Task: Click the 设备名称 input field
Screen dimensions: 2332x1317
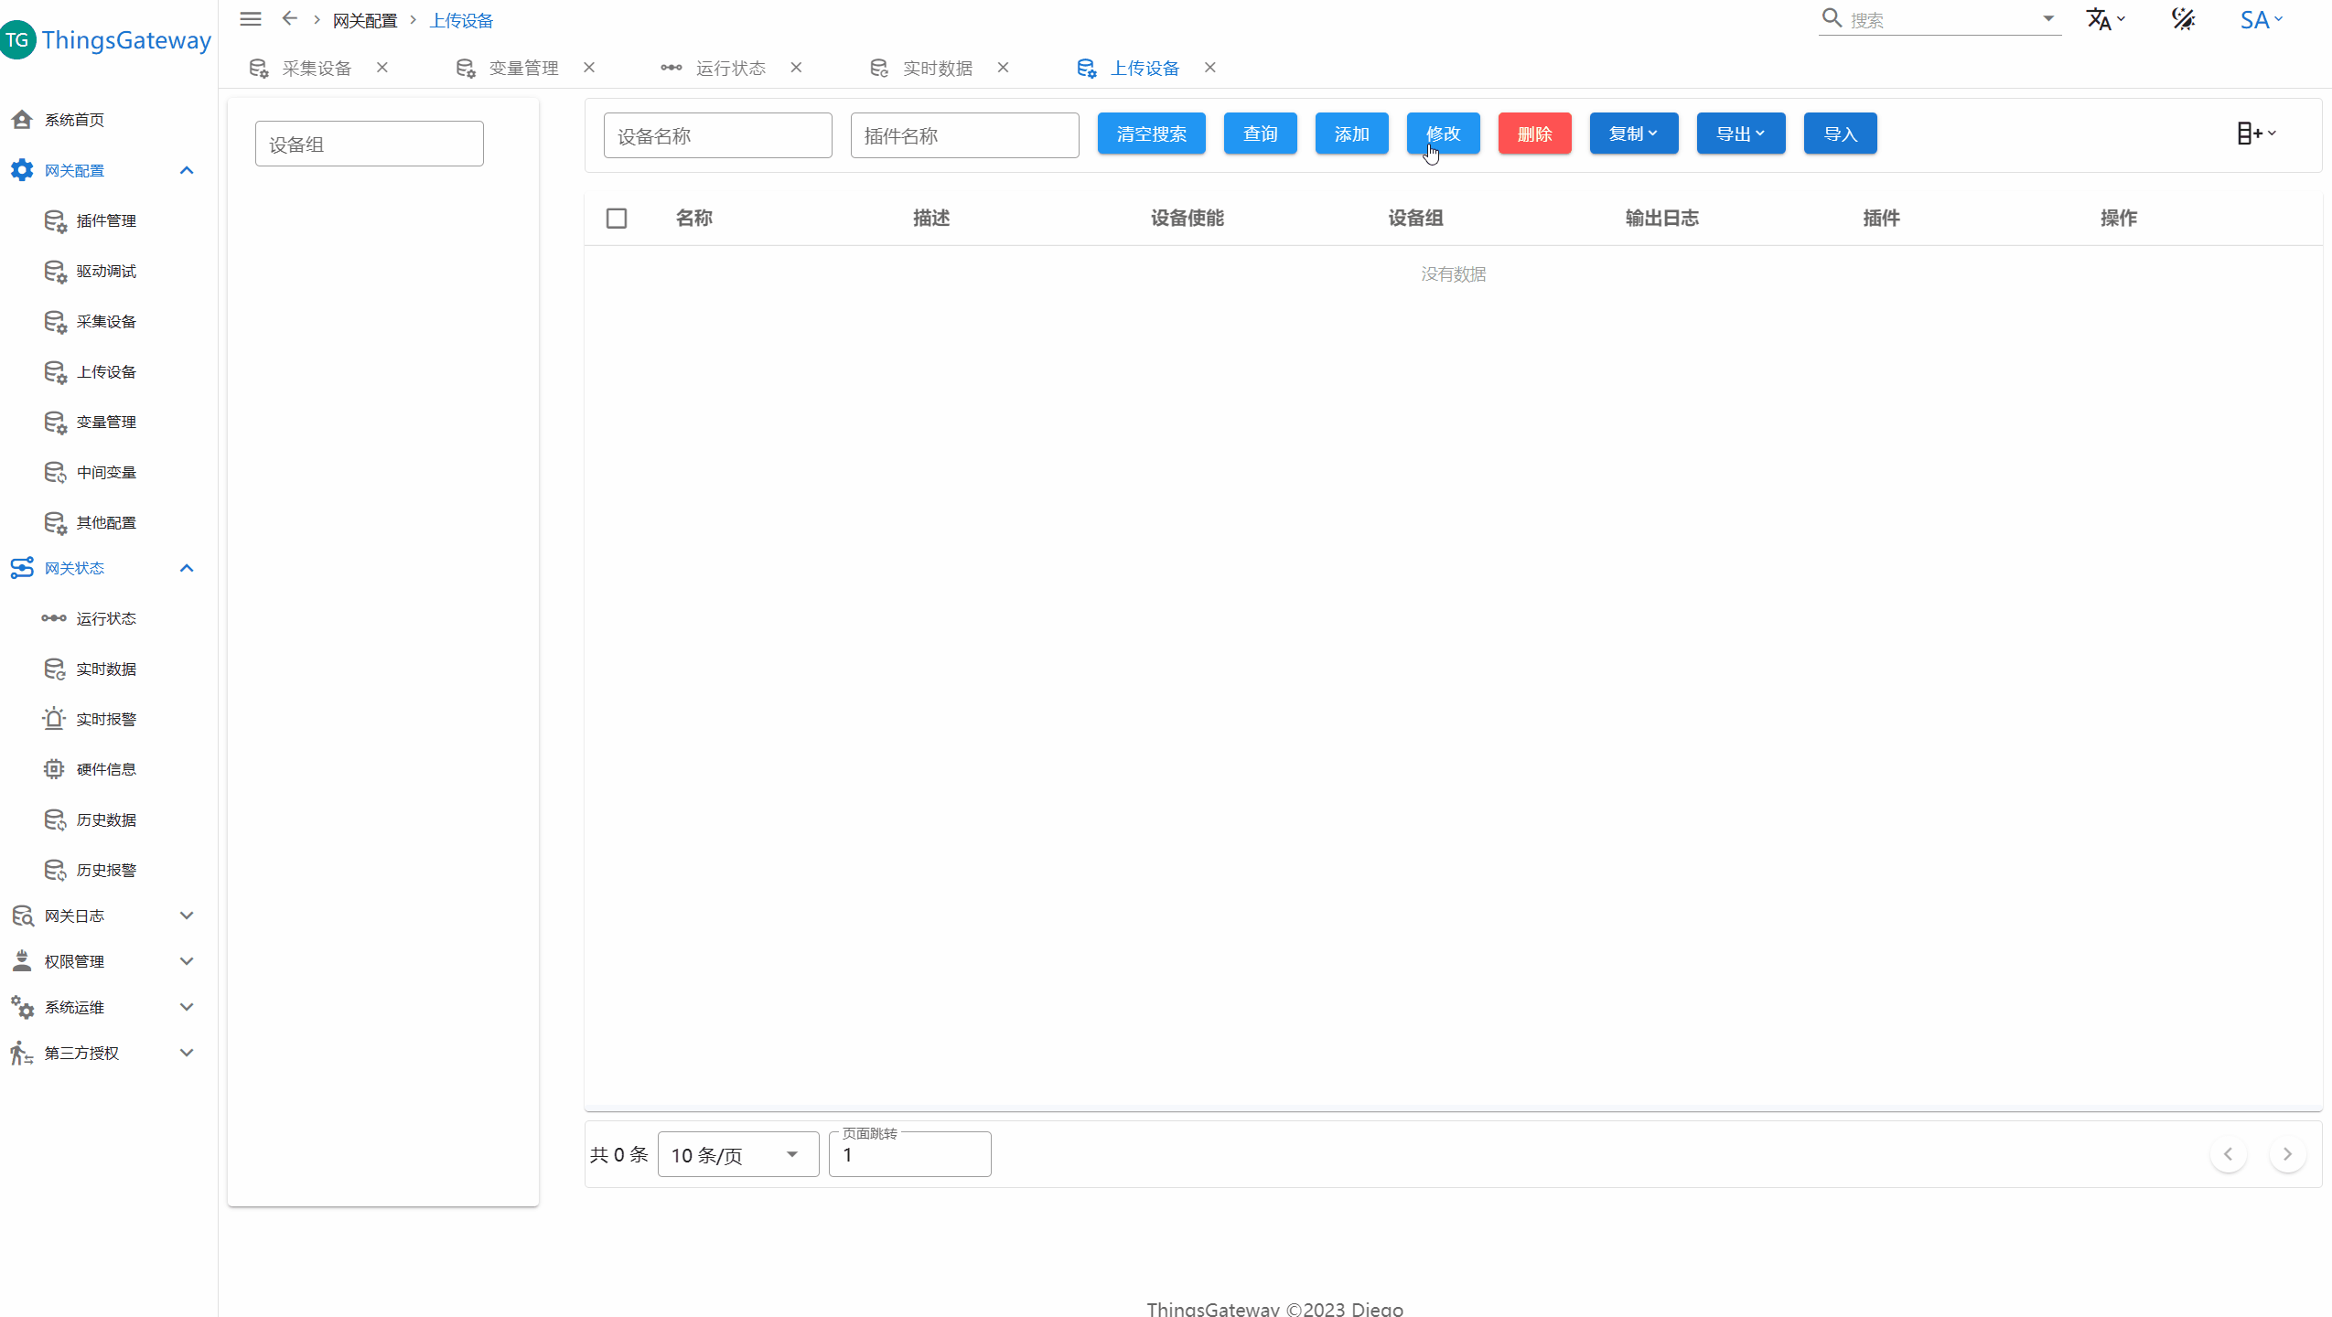Action: point(717,135)
